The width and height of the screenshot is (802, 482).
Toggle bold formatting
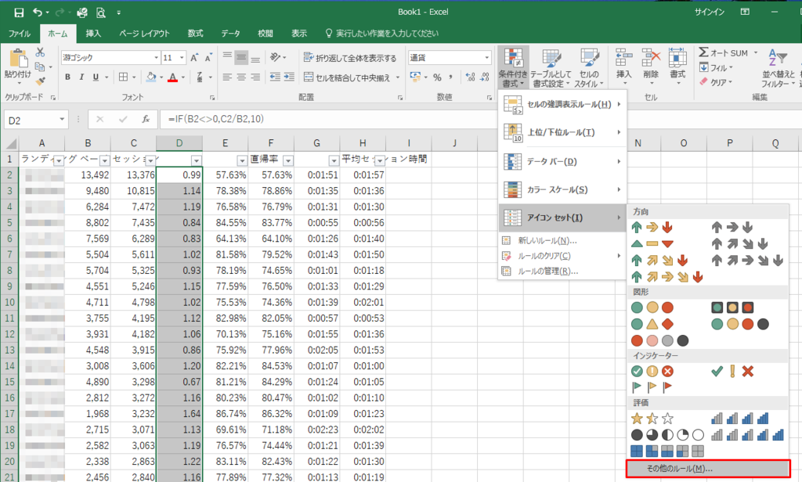67,77
